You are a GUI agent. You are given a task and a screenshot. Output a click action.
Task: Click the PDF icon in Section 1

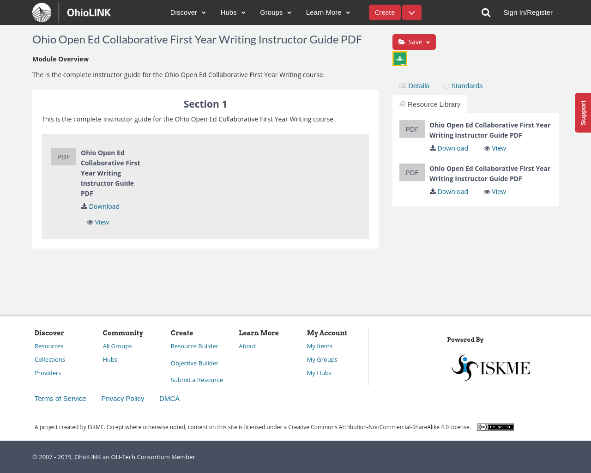[x=63, y=157]
